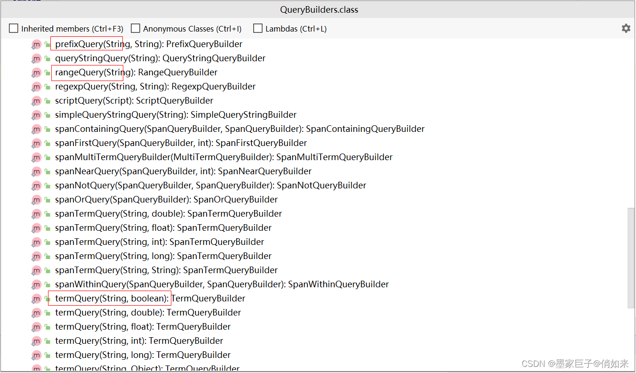636x373 pixels.
Task: Select spanNotQuery method row
Action: coord(210,186)
